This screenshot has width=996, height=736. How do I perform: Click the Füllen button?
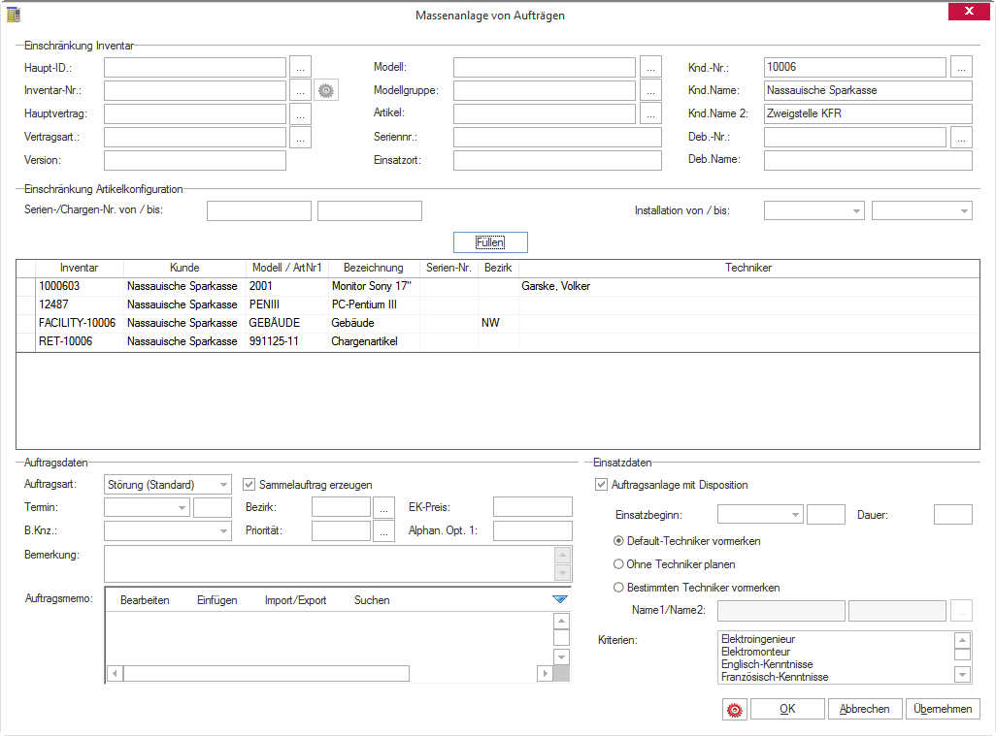490,242
